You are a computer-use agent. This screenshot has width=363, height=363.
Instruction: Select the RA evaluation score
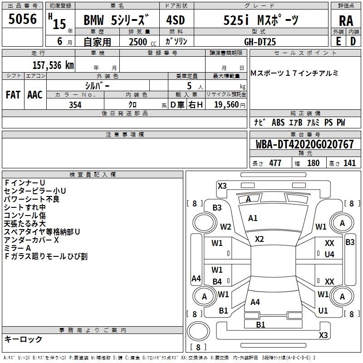pyautogui.click(x=346, y=21)
